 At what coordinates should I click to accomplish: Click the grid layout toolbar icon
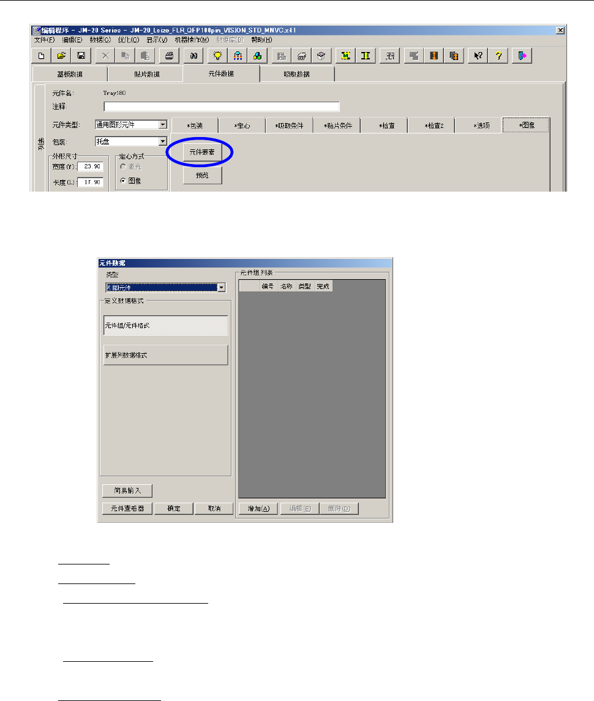pos(390,56)
